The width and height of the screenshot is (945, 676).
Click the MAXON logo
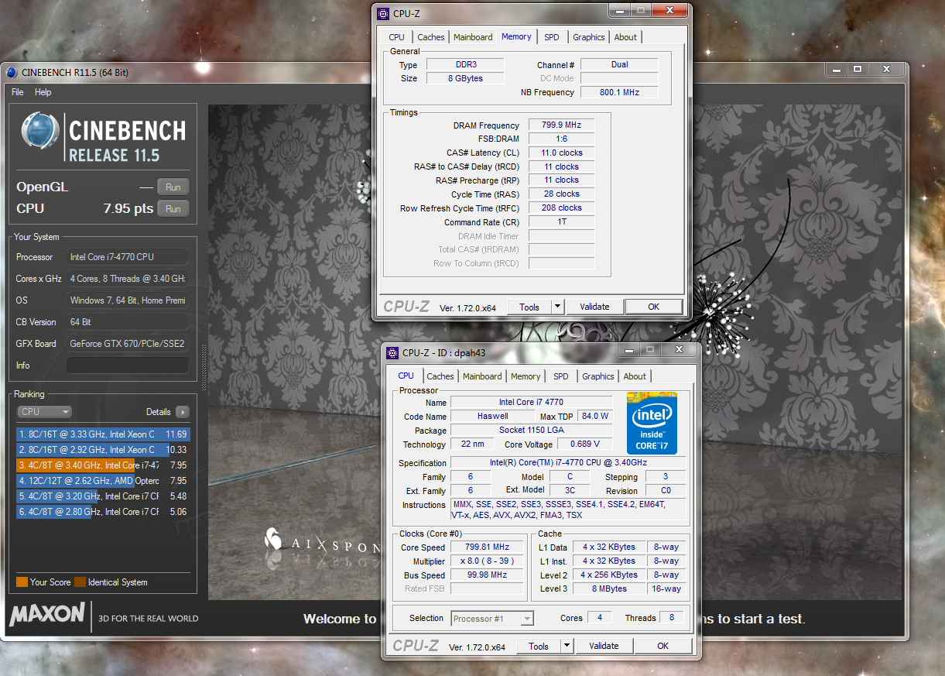pyautogui.click(x=46, y=615)
